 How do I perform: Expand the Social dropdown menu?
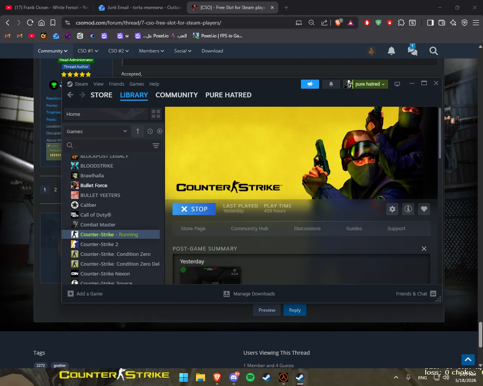(x=183, y=51)
